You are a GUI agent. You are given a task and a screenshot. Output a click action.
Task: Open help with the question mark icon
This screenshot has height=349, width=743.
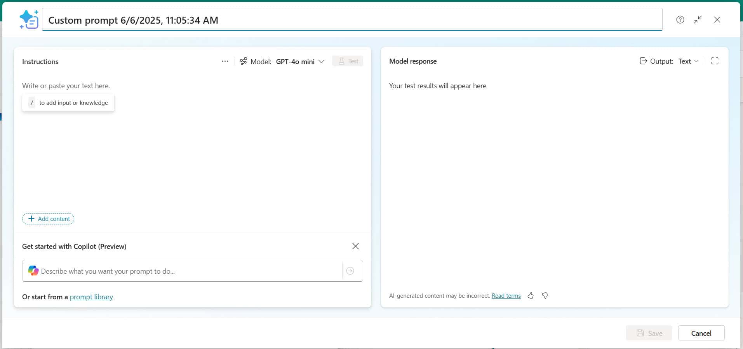pyautogui.click(x=680, y=20)
